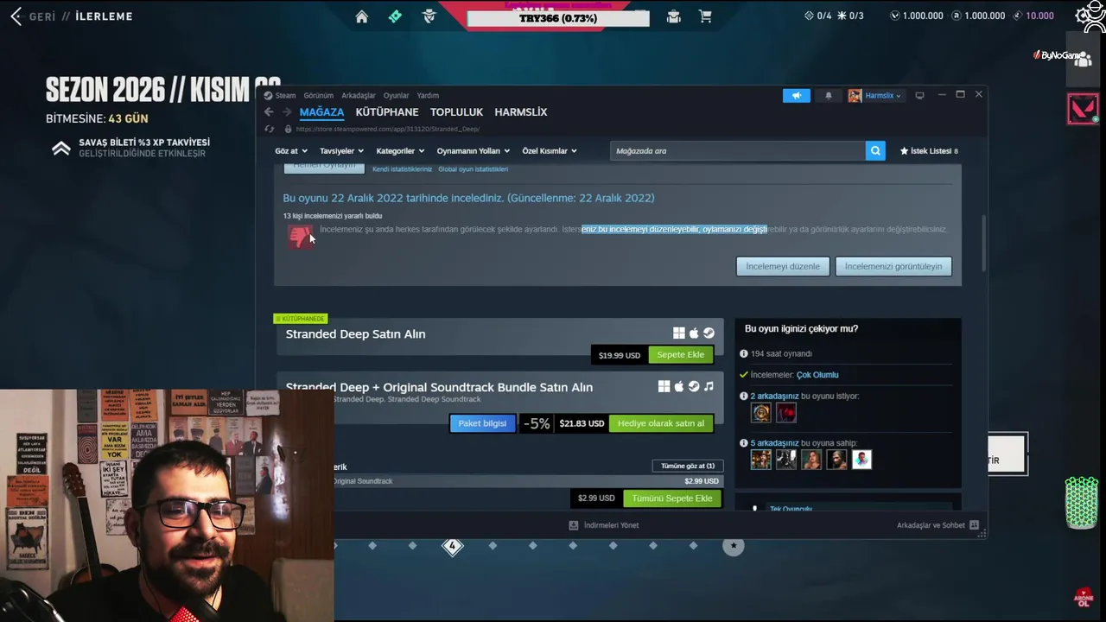The image size is (1106, 622).
Task: Open Kendi istatistikleriniz link
Action: pos(402,169)
